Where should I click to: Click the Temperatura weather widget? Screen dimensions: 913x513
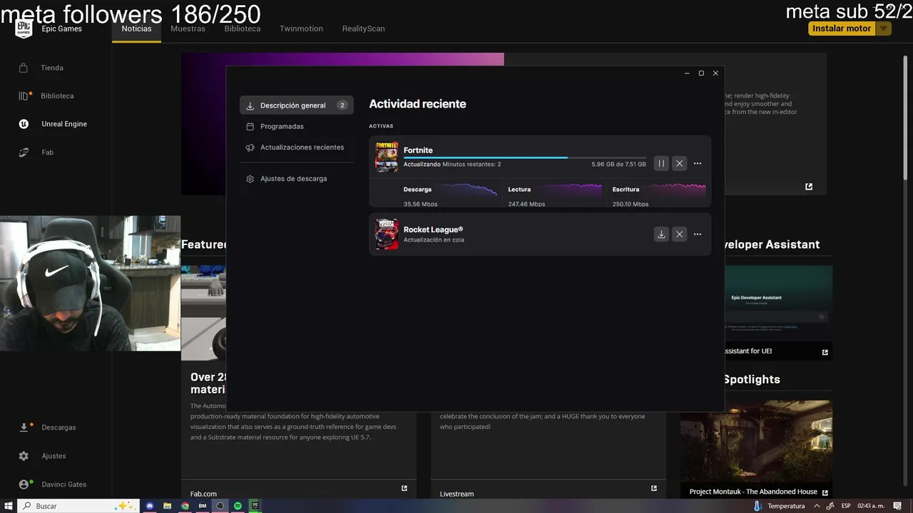tap(780, 506)
